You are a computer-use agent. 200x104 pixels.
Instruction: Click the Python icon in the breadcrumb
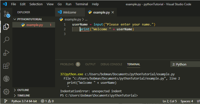coord(61,19)
